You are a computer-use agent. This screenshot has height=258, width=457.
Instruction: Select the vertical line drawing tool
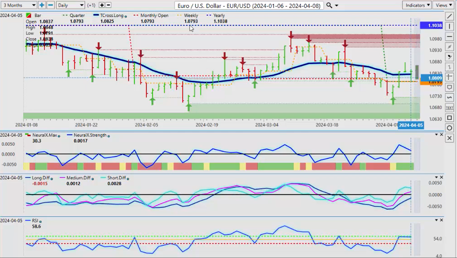(x=449, y=26)
